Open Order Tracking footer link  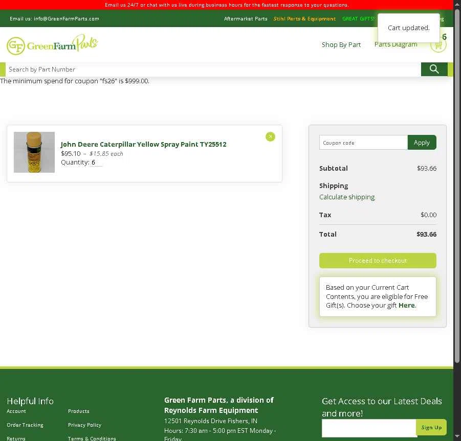[x=25, y=425]
